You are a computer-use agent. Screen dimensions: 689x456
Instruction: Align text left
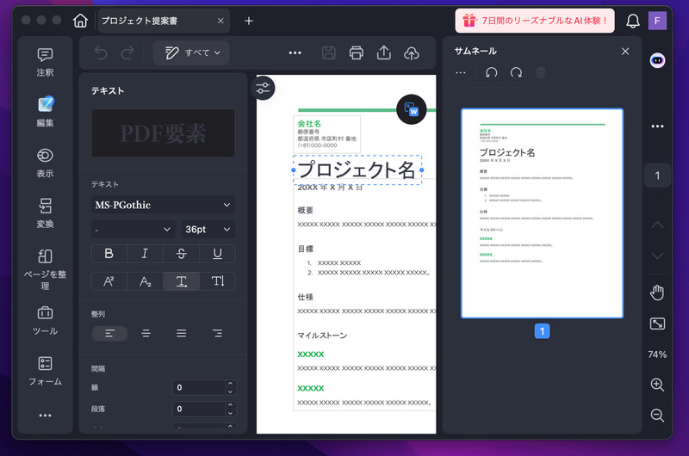[110, 334]
